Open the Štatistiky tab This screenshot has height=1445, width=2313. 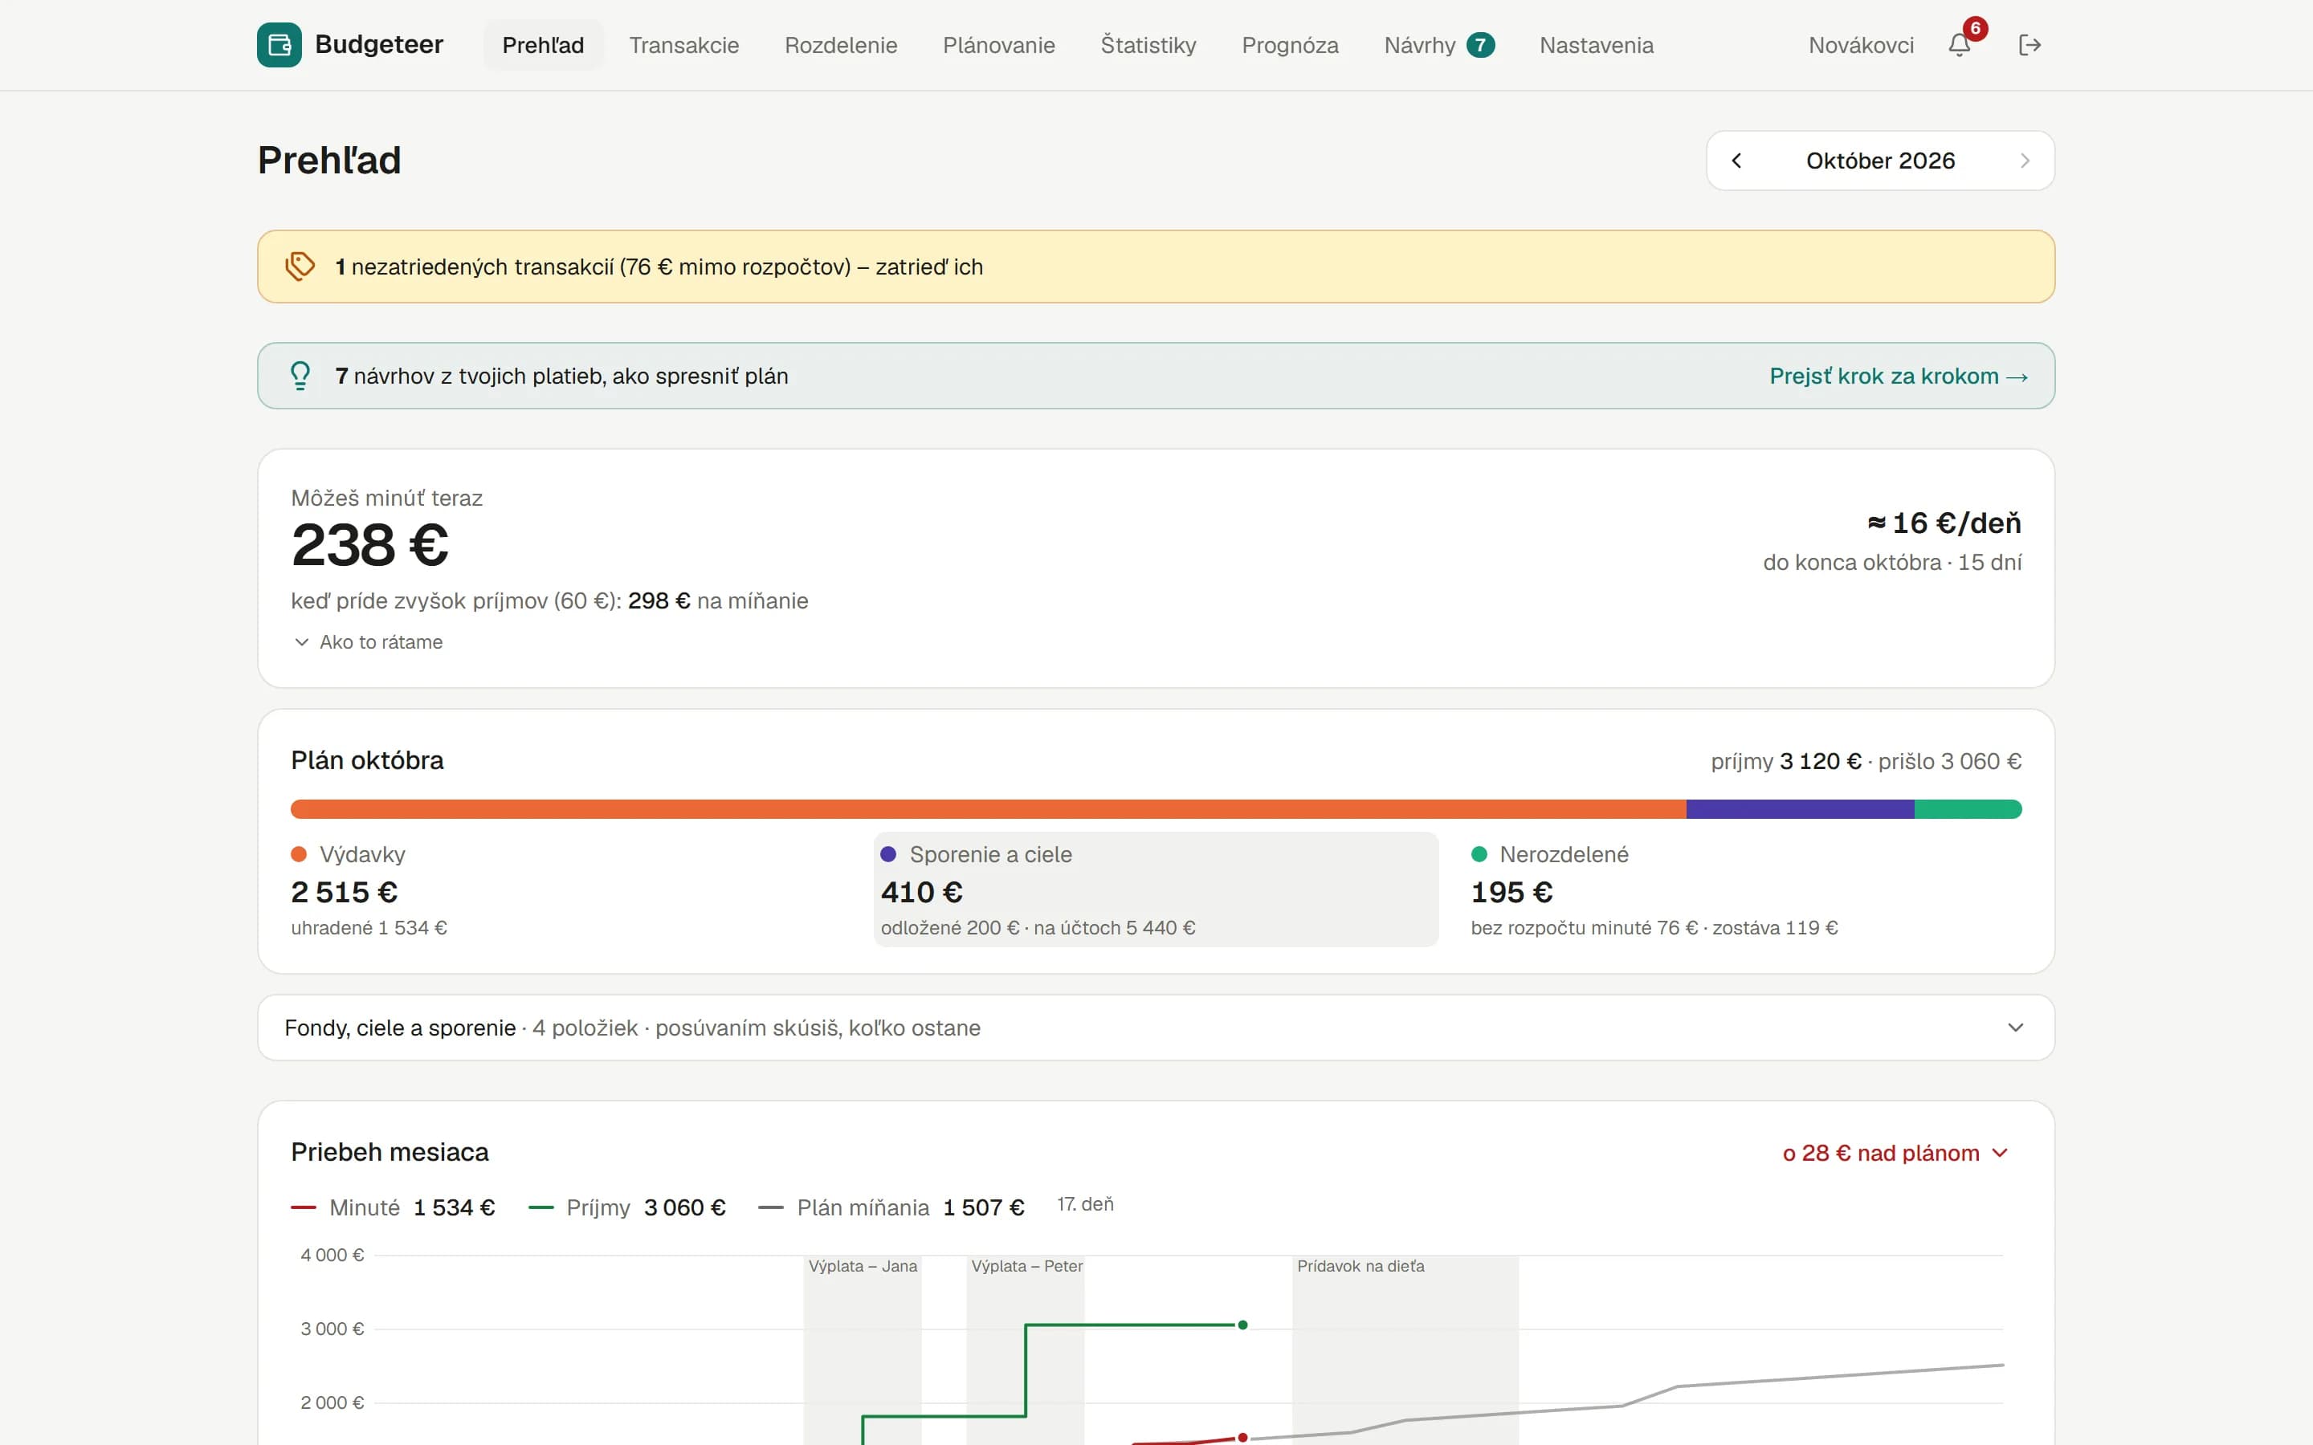(x=1148, y=45)
